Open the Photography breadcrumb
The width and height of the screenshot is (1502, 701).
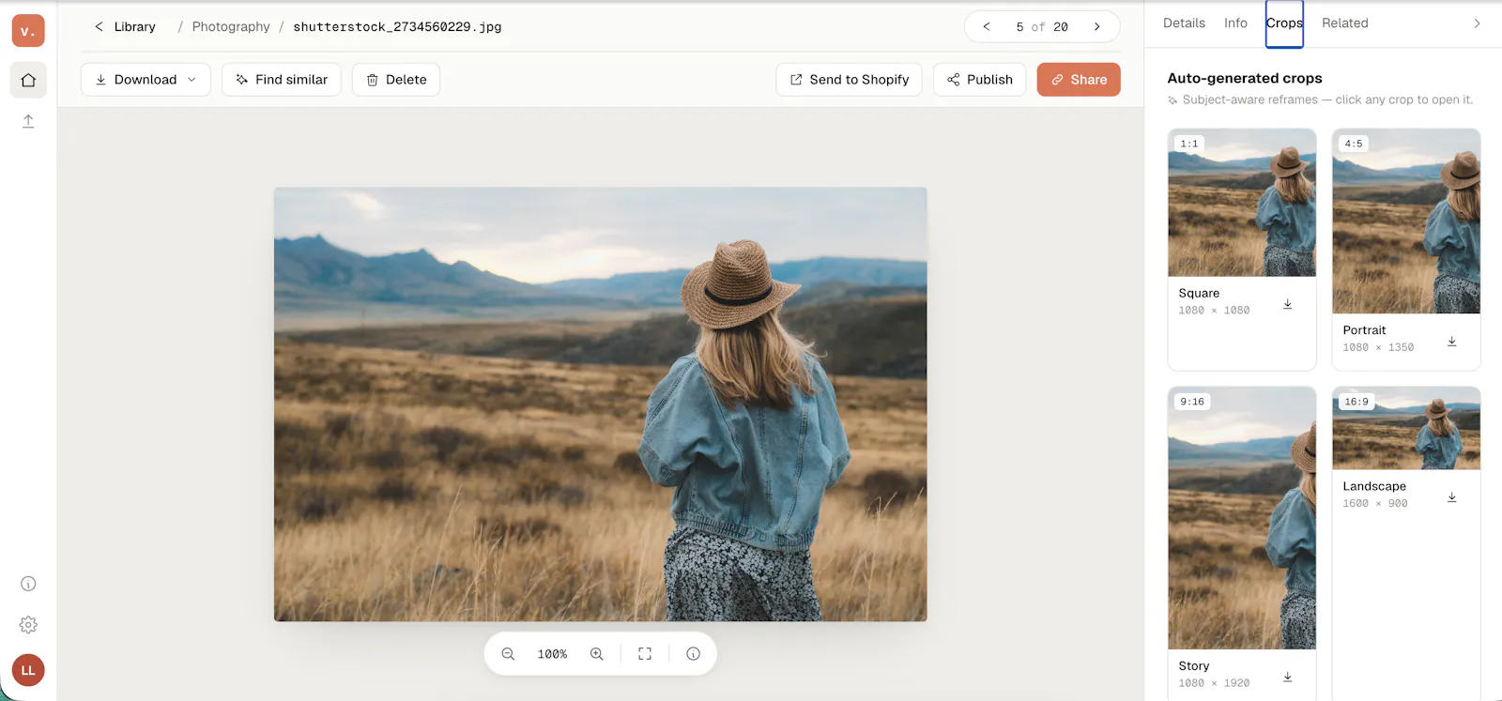point(231,26)
